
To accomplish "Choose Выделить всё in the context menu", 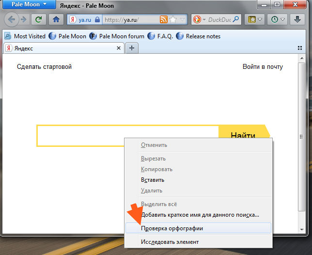I will pyautogui.click(x=198, y=204).
